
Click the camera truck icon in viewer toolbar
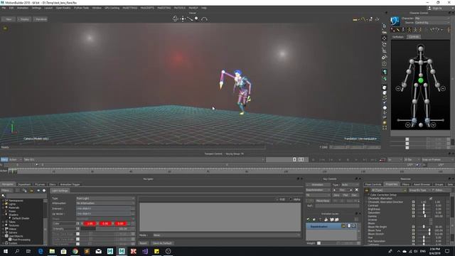coord(183,19)
